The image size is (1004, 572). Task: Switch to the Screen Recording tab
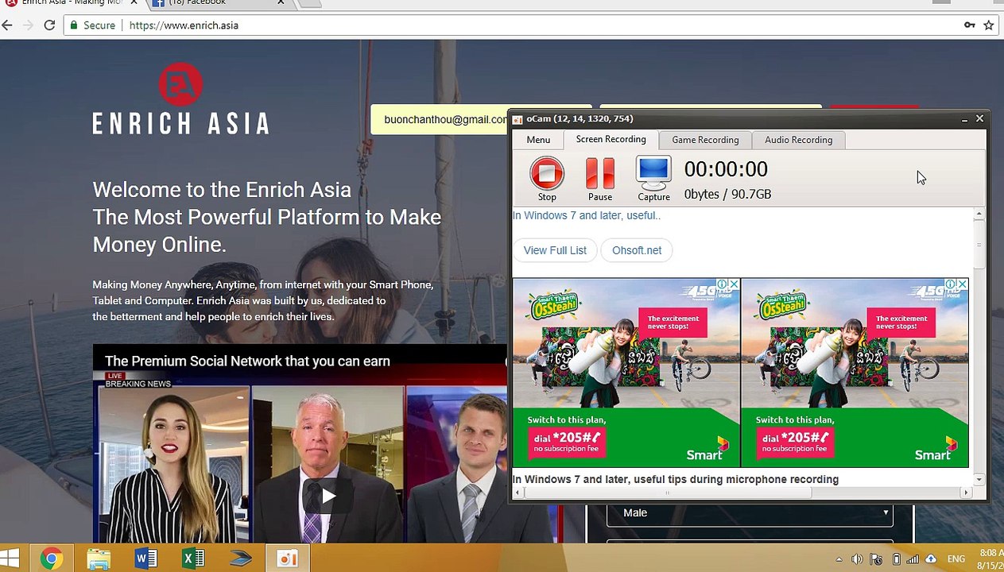click(x=611, y=139)
